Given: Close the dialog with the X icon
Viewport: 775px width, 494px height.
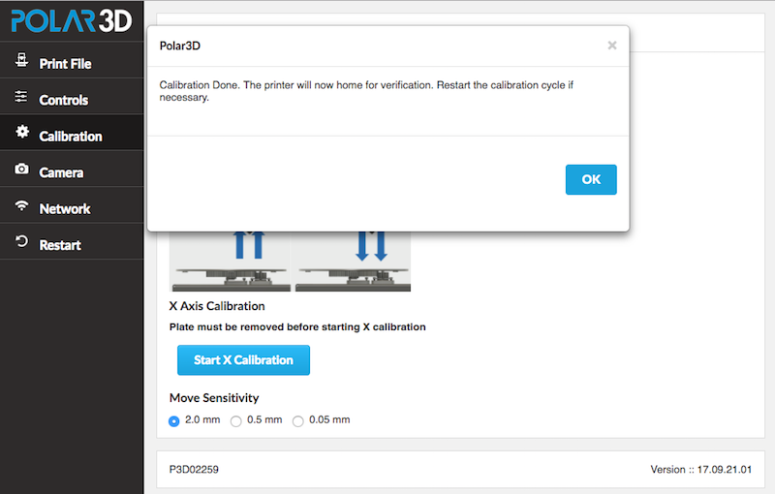Looking at the screenshot, I should point(612,46).
